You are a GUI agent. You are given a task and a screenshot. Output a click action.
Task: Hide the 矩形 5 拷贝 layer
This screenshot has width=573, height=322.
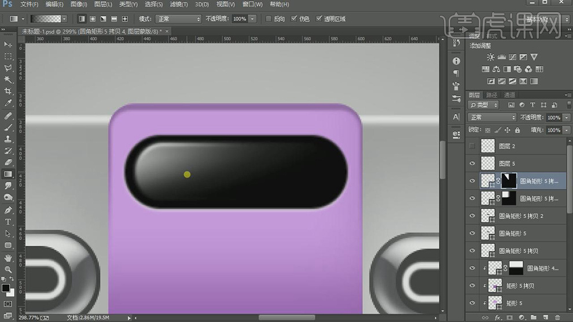pyautogui.click(x=472, y=286)
